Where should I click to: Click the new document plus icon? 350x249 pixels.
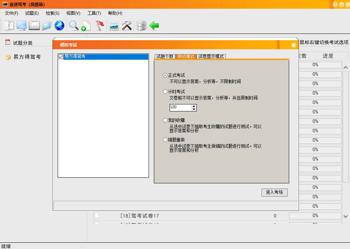tap(86, 25)
